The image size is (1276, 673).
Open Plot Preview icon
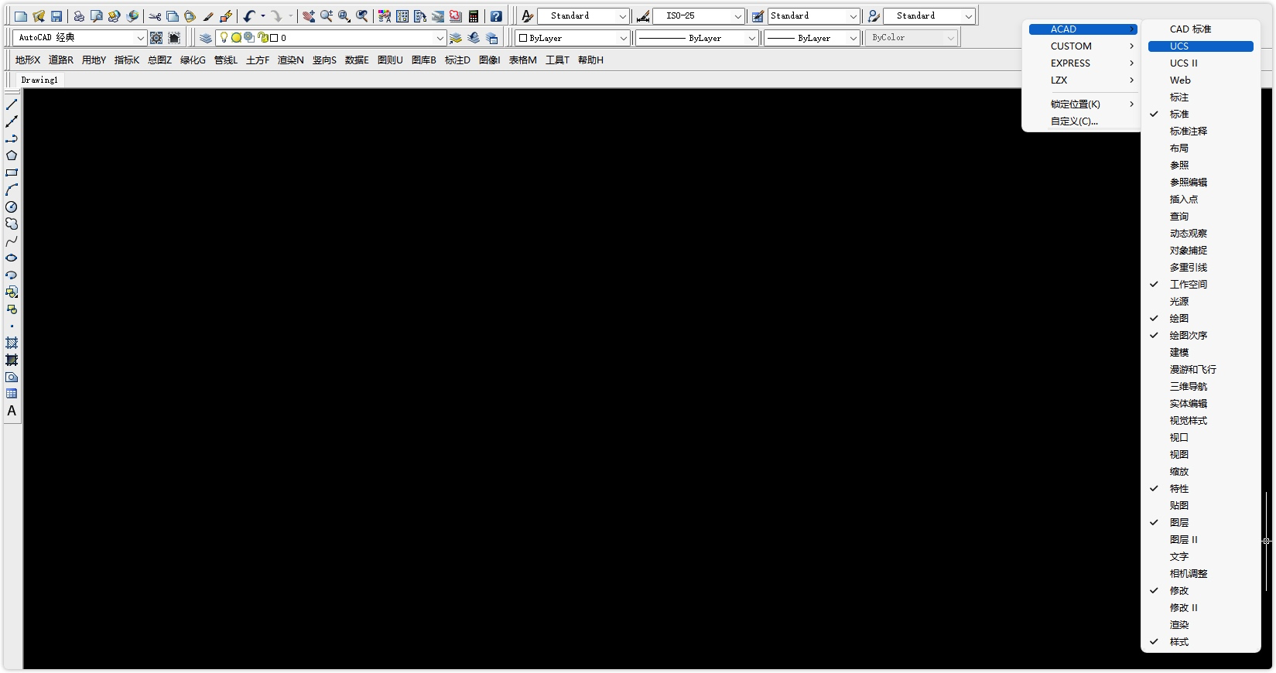pyautogui.click(x=97, y=16)
